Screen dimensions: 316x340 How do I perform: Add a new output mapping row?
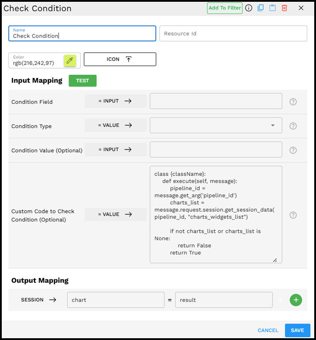[296, 300]
